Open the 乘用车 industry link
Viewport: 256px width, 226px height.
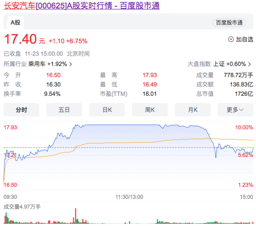pos(48,64)
